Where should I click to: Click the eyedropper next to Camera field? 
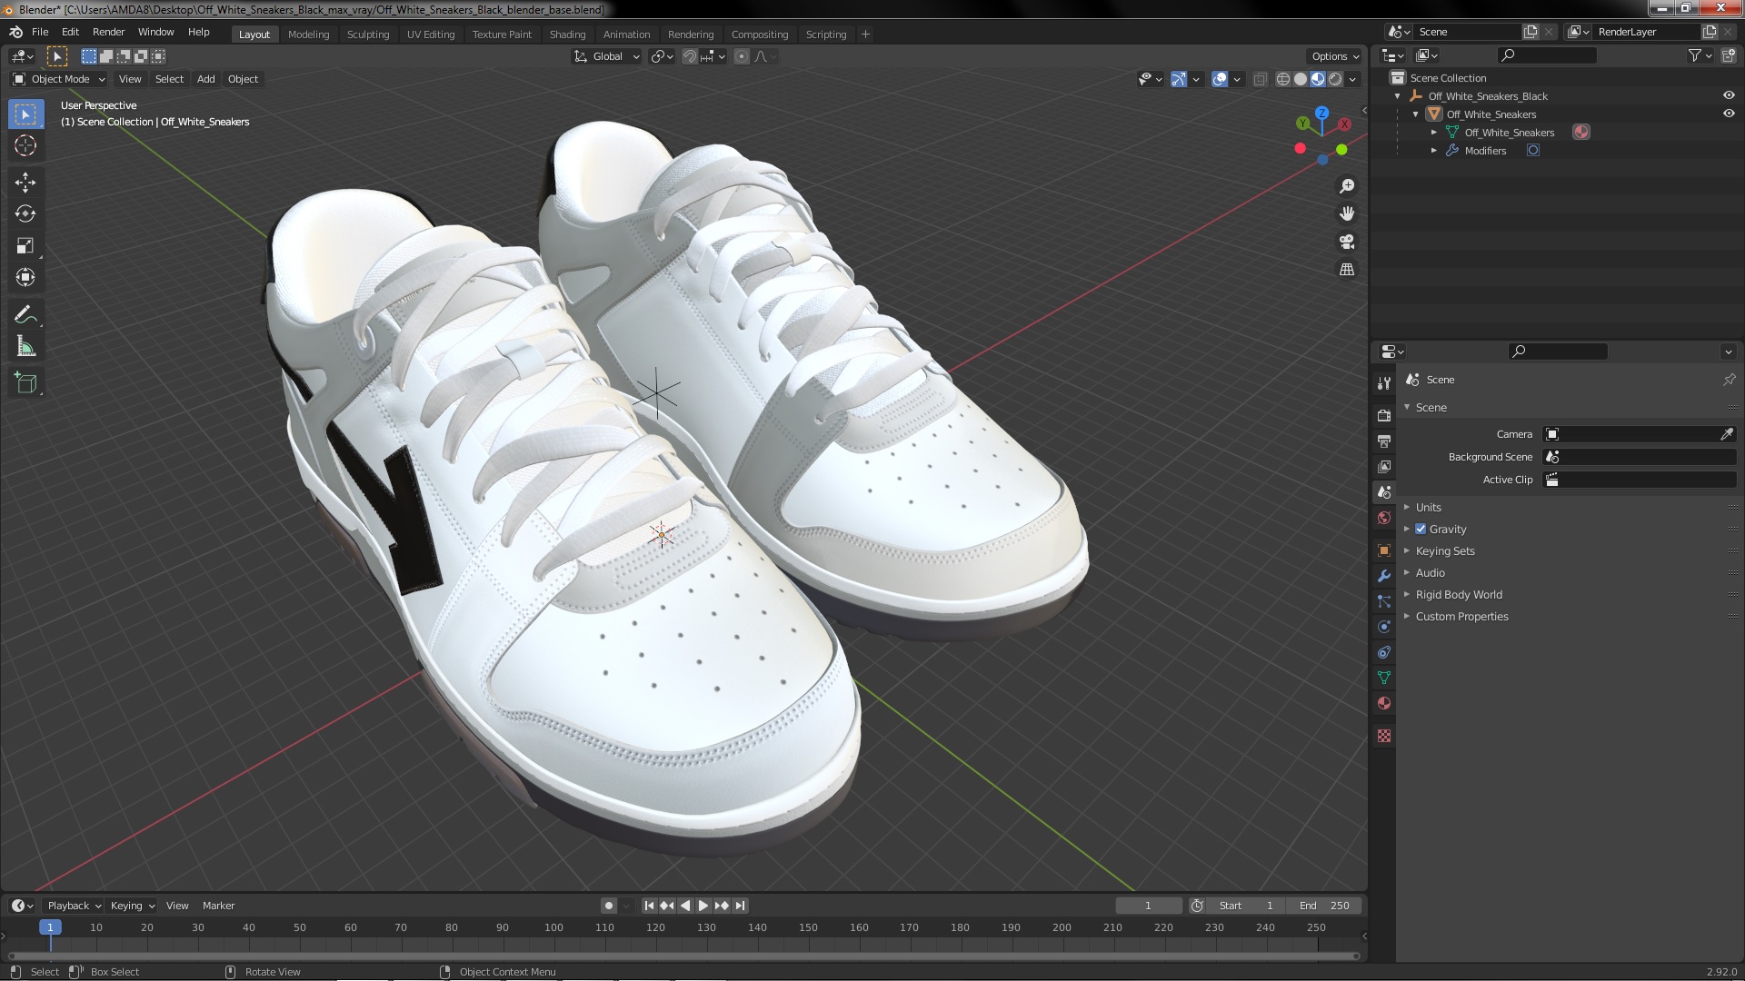pos(1727,434)
